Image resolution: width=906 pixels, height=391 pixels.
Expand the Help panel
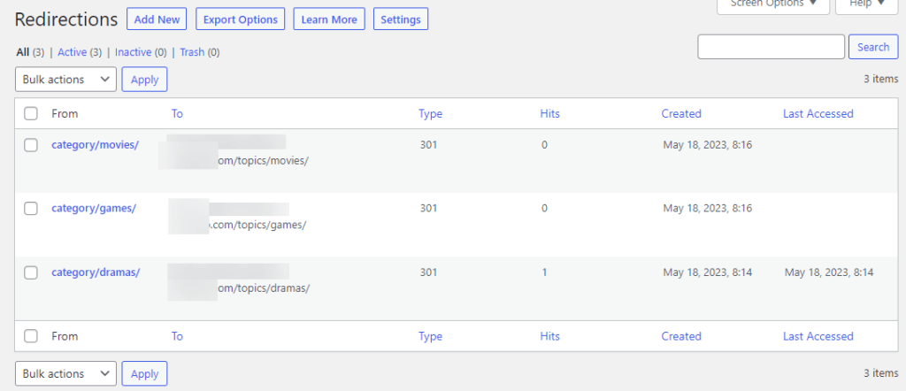(866, 4)
